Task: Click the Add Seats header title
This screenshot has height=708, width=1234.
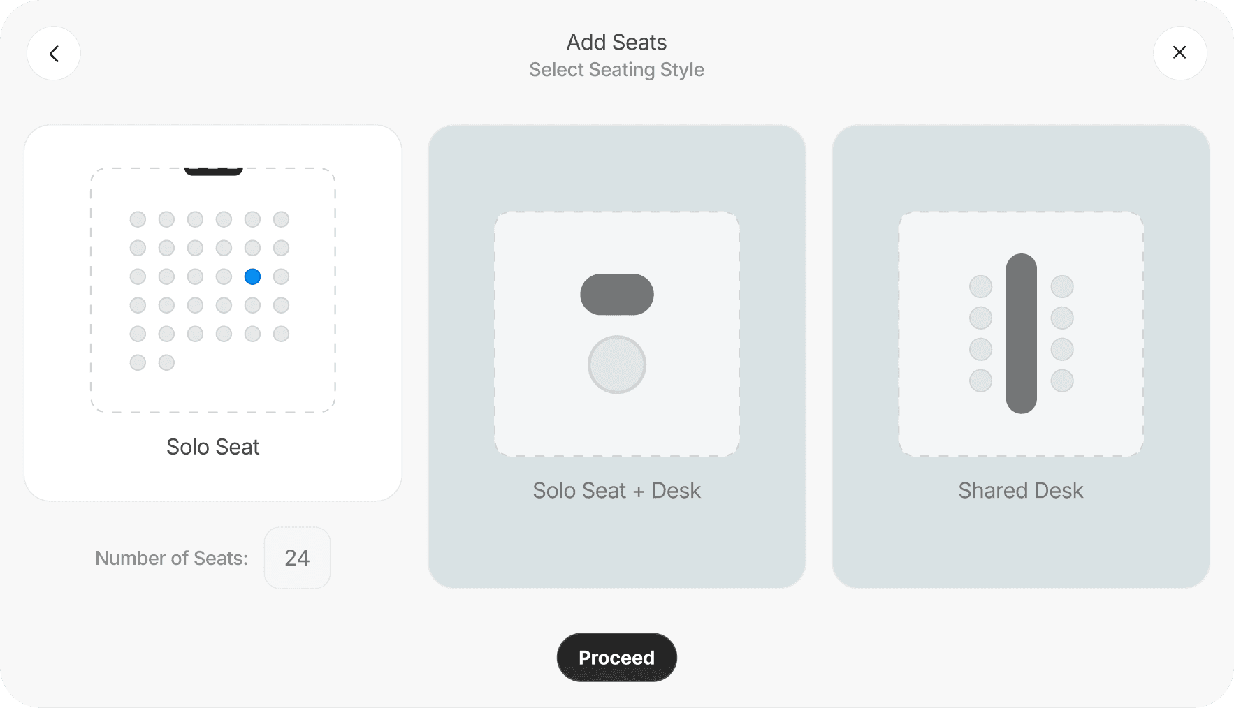Action: click(616, 42)
